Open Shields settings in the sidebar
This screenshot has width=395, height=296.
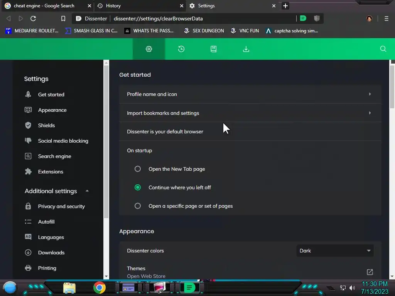coord(46,125)
